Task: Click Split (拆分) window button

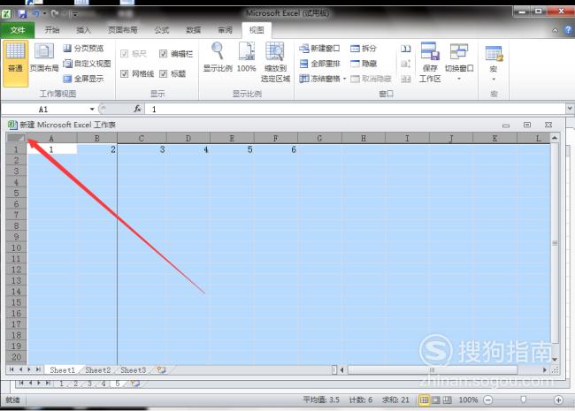Action: point(364,48)
